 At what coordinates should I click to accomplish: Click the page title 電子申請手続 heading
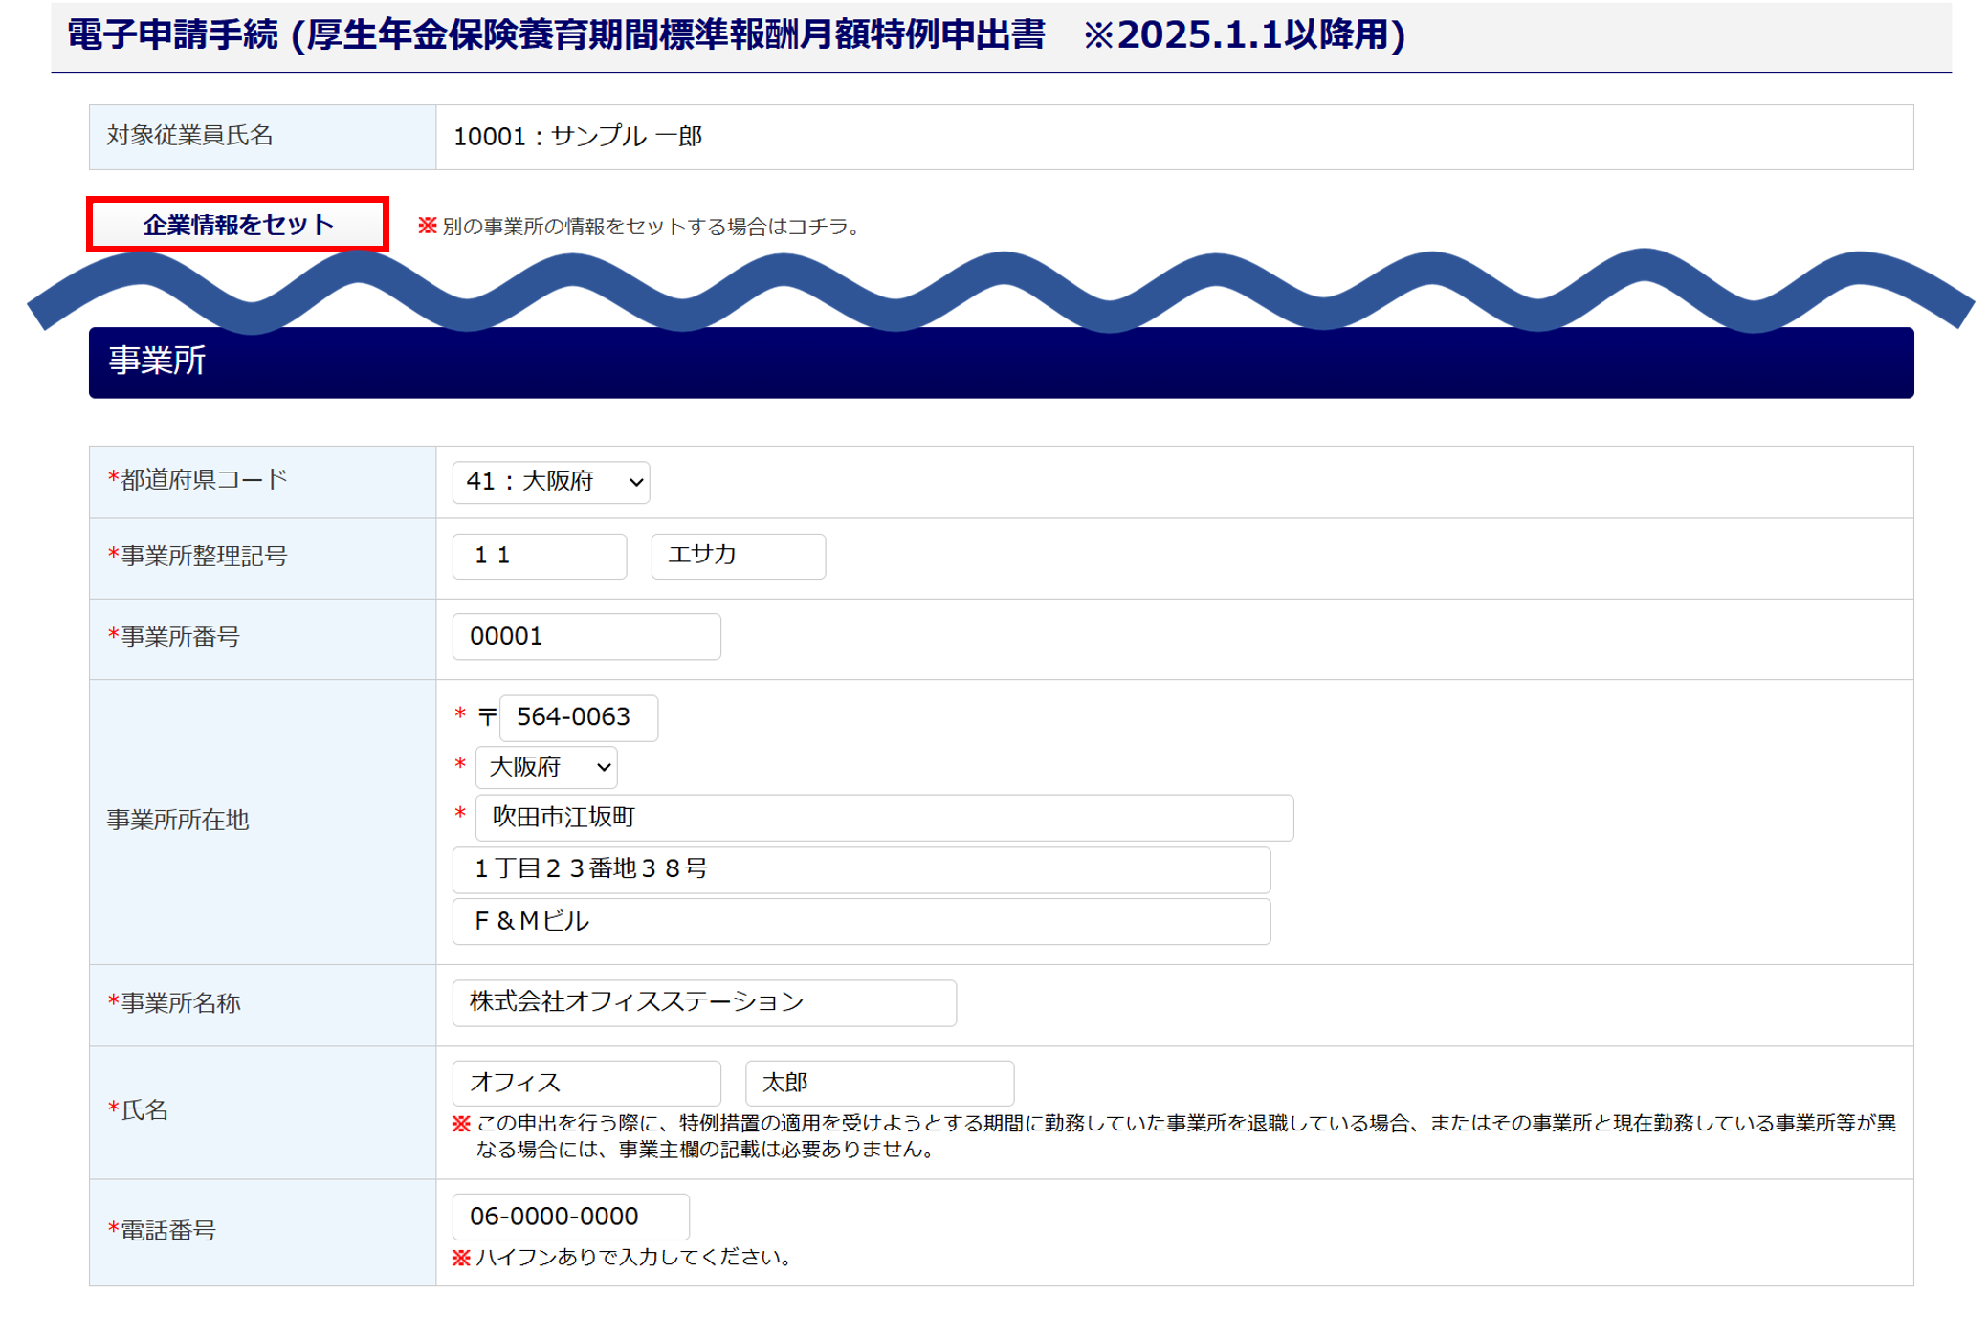[x=737, y=35]
